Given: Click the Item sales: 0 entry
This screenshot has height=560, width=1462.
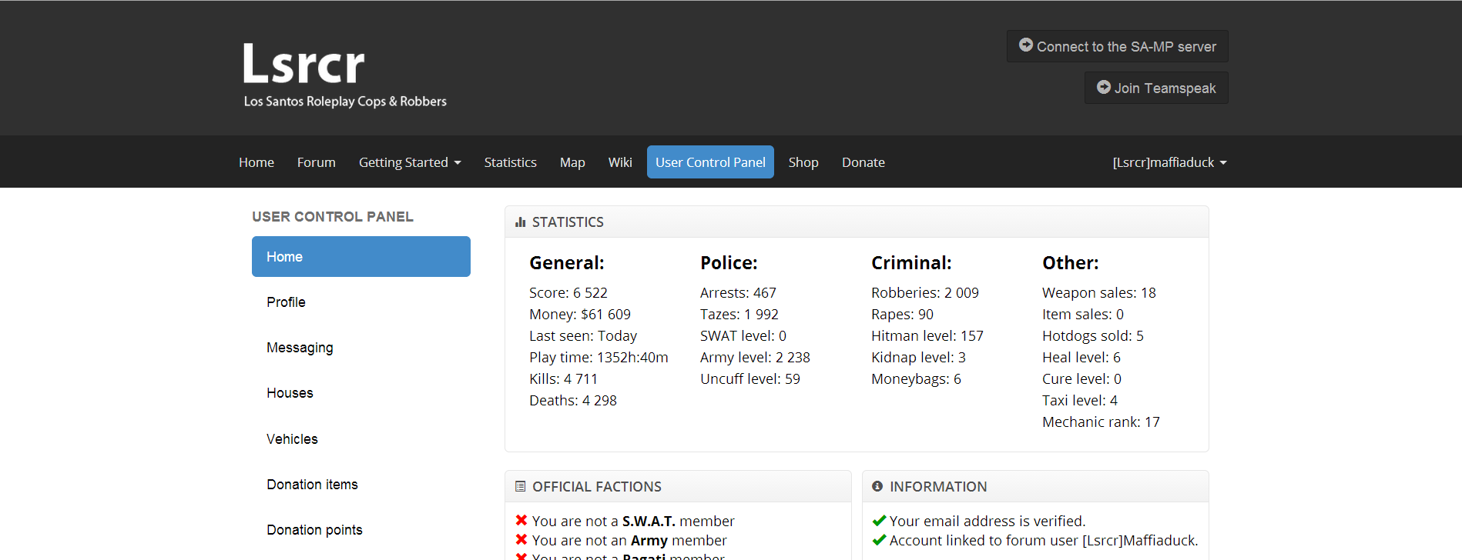Looking at the screenshot, I should [1083, 315].
